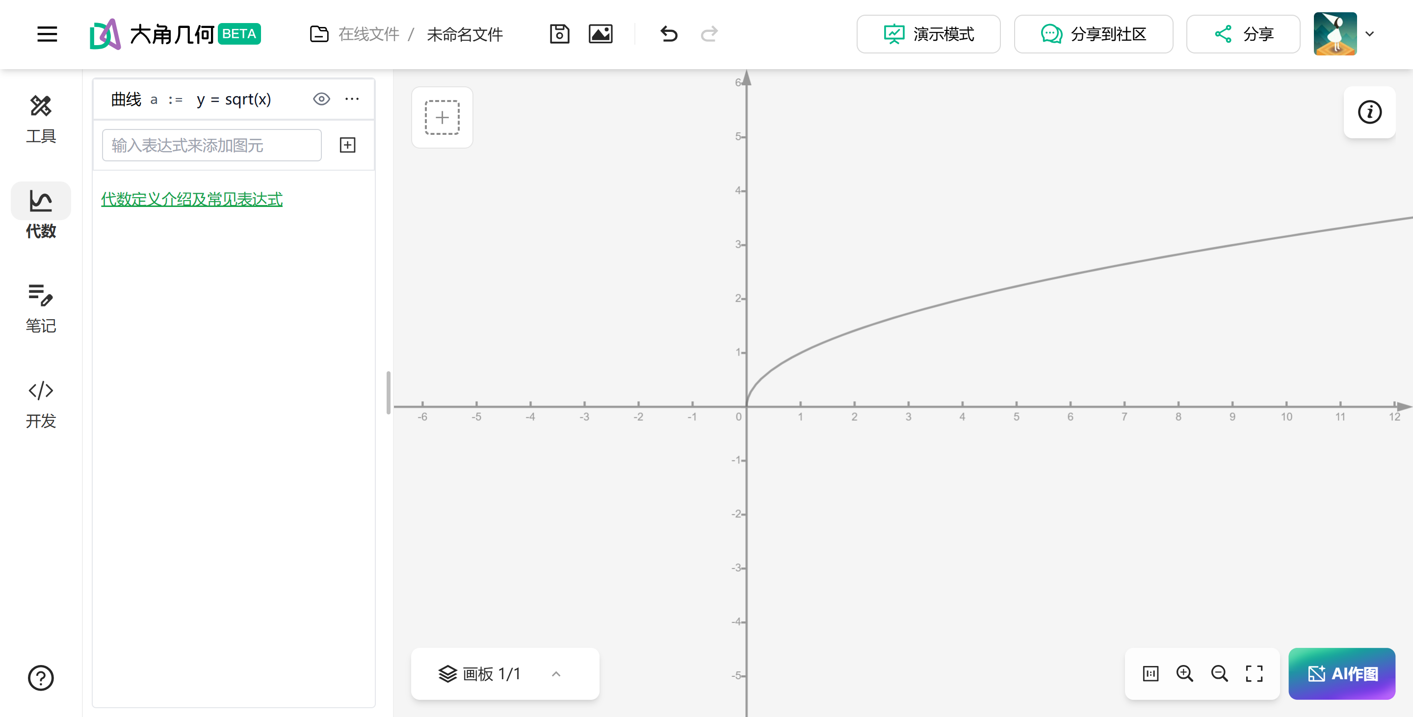The width and height of the screenshot is (1413, 717).
Task: Open the 开发 sidebar tab
Action: click(x=41, y=404)
